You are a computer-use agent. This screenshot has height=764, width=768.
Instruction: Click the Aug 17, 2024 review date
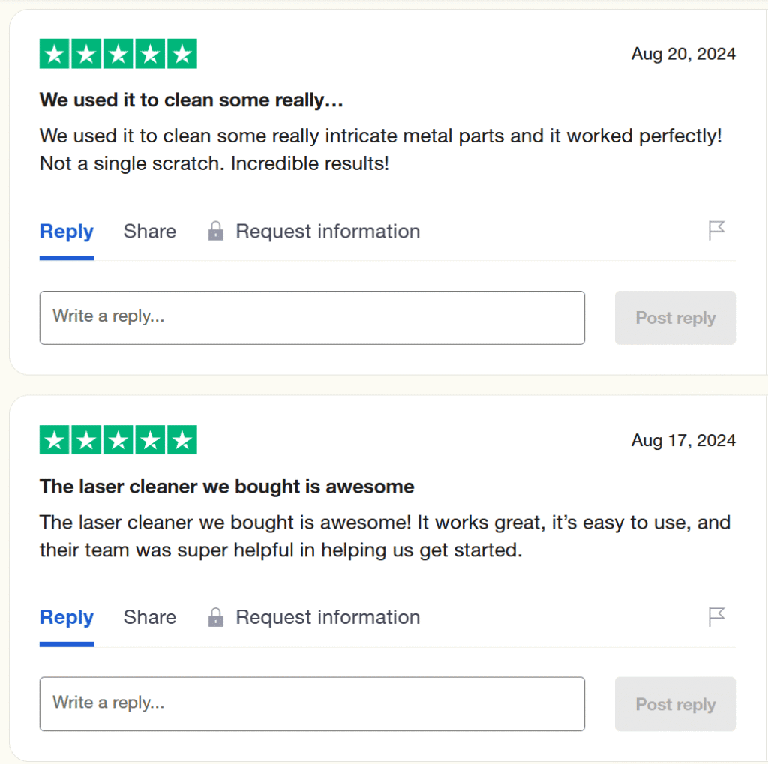point(683,440)
